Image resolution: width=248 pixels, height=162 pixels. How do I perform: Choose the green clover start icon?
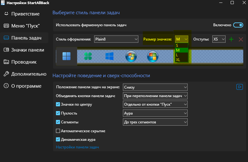pyautogui.click(x=88, y=56)
